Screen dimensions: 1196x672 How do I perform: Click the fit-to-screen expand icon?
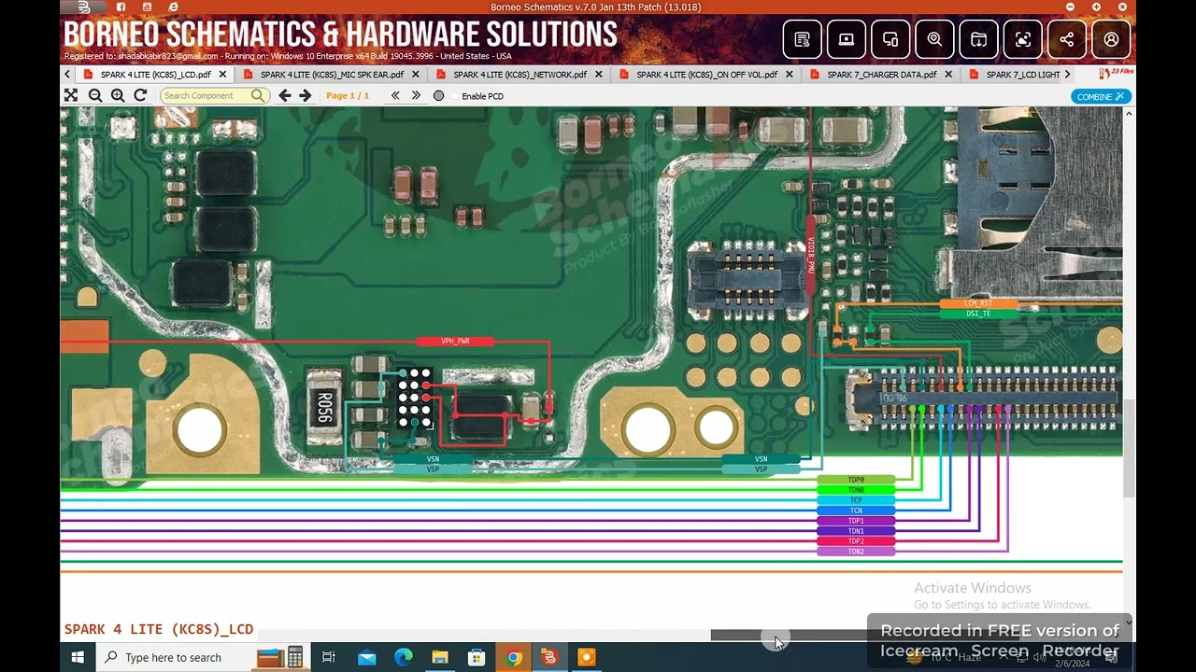click(x=71, y=95)
